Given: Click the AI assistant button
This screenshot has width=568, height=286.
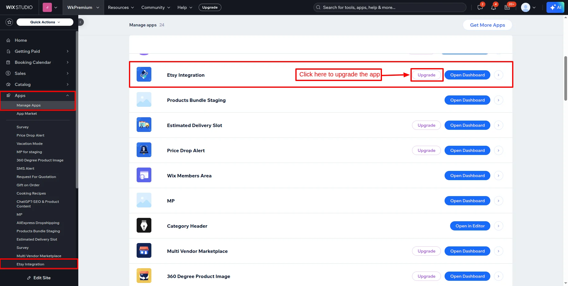Looking at the screenshot, I should click(555, 7).
